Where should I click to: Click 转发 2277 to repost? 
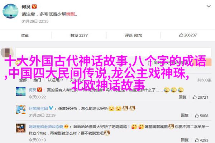pos(79,35)
